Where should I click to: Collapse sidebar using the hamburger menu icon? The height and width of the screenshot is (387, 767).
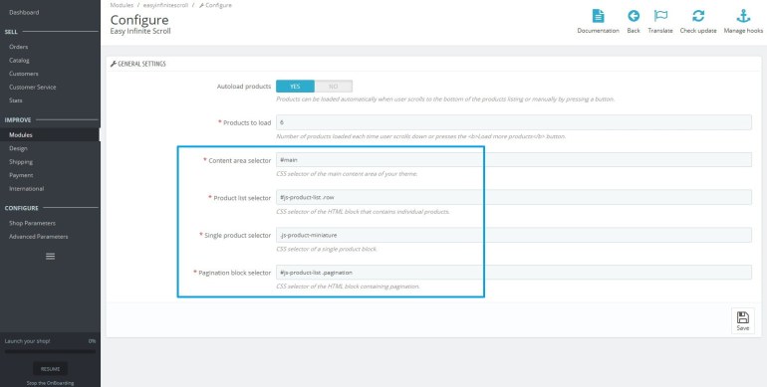pos(50,256)
